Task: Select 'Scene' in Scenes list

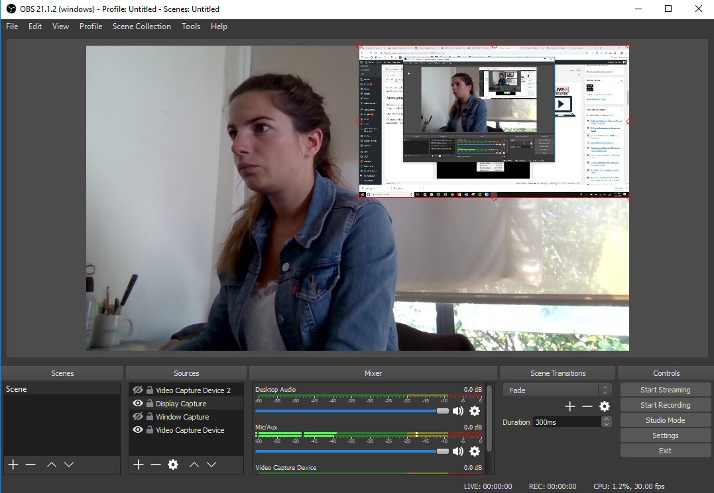Action: (x=62, y=389)
